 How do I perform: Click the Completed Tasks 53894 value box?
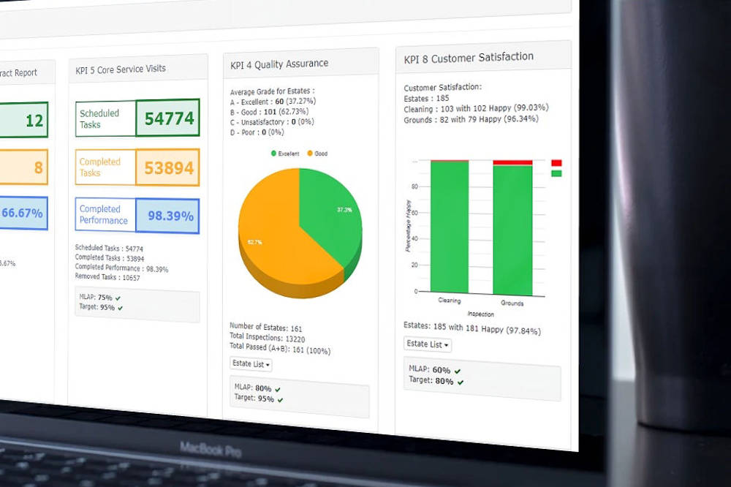[167, 167]
